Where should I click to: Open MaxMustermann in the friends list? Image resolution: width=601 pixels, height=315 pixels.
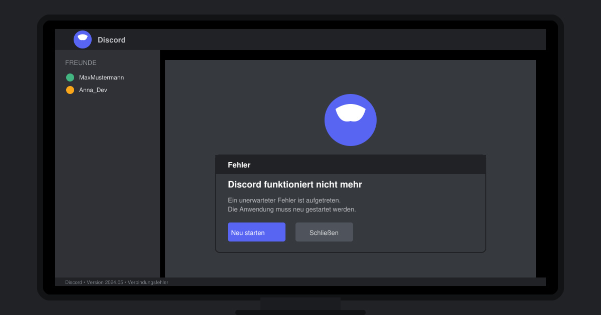pyautogui.click(x=101, y=77)
